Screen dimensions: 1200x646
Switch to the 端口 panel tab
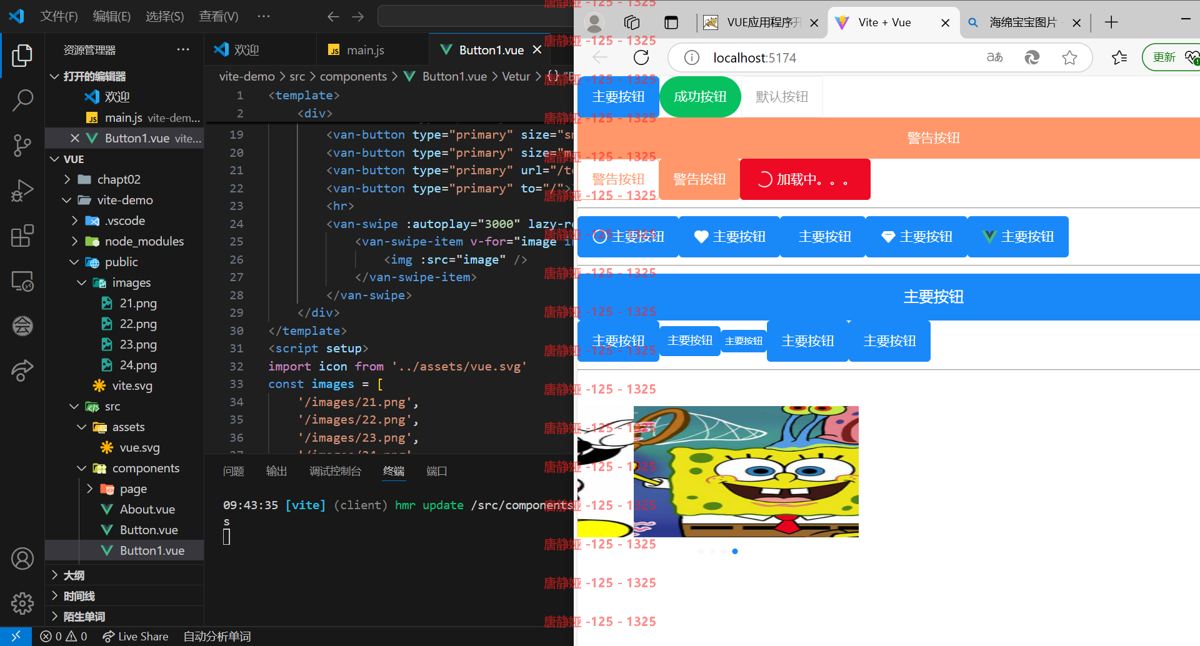click(x=436, y=471)
